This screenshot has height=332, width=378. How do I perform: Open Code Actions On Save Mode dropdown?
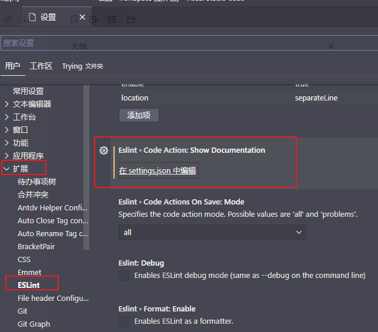tap(213, 232)
